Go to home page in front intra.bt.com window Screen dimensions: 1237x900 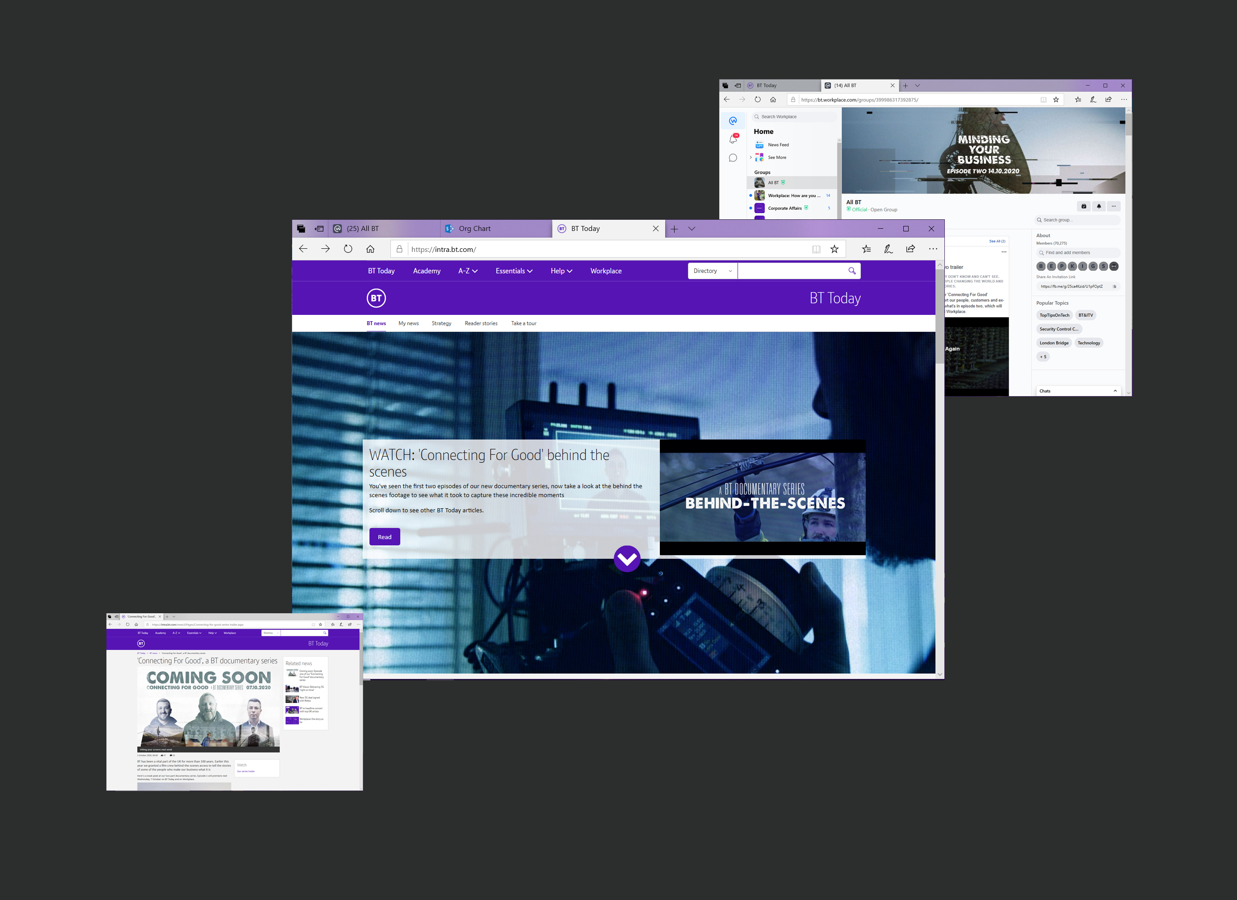coord(370,249)
